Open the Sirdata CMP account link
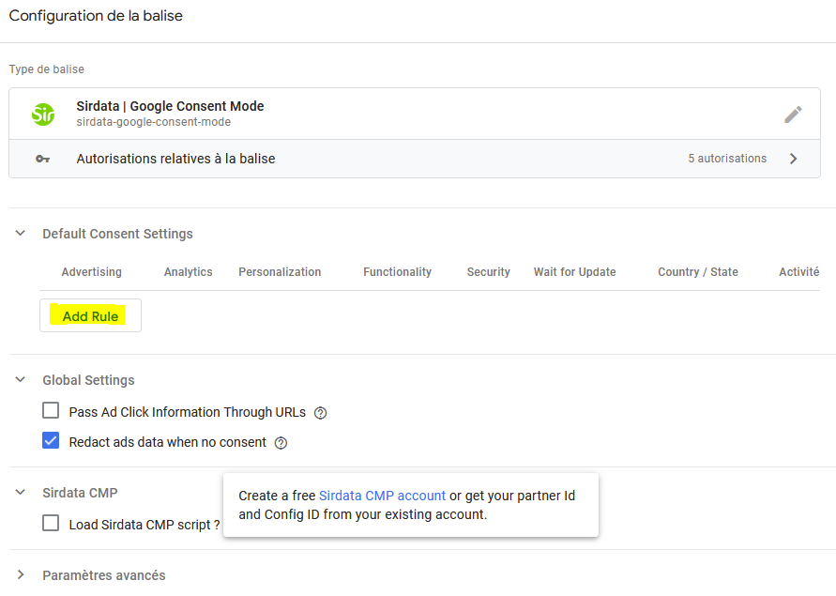The height and width of the screenshot is (596, 836). [382, 496]
